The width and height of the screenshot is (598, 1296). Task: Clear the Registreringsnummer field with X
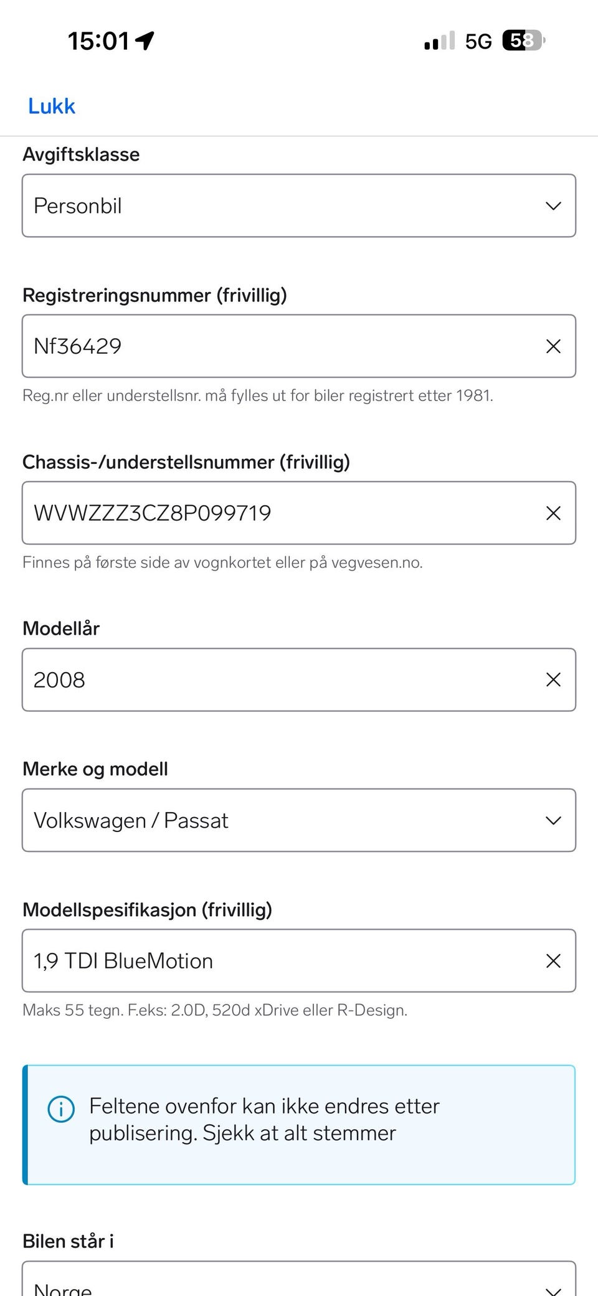coord(553,346)
